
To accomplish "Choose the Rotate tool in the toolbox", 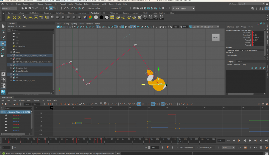I will (x=3, y=49).
